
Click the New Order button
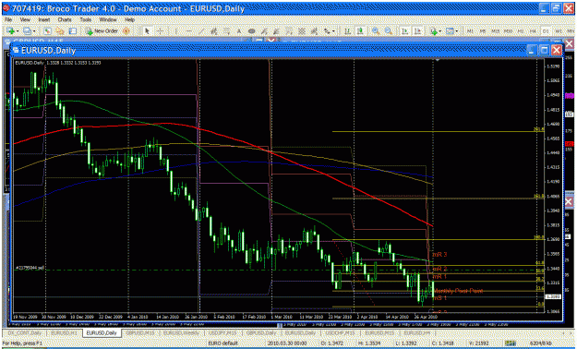coord(102,31)
